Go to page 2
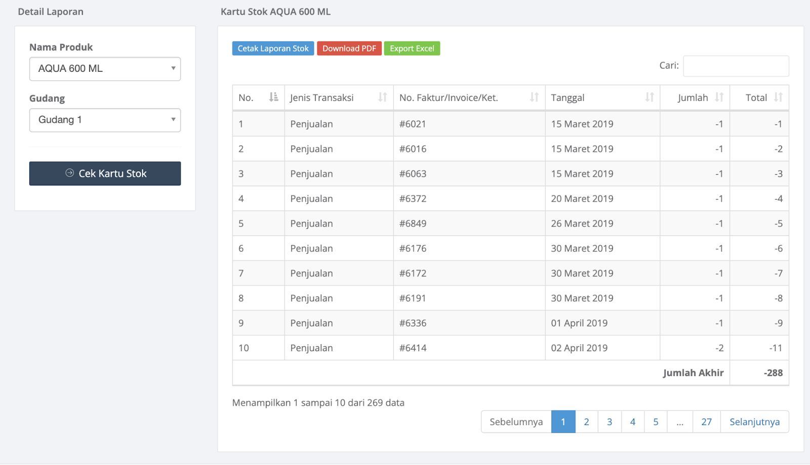This screenshot has width=810, height=465. pyautogui.click(x=586, y=422)
